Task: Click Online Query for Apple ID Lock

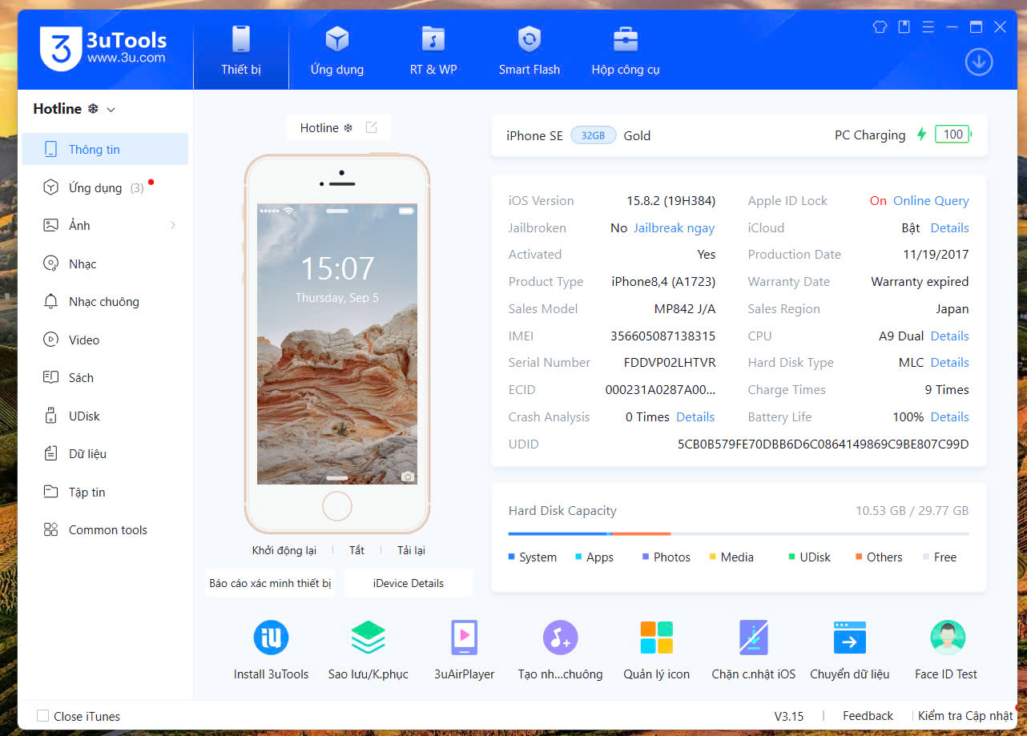Action: click(931, 200)
